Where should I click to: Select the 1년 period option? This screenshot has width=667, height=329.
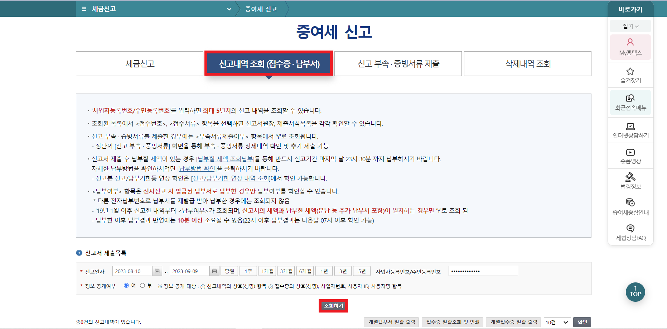[x=324, y=271]
